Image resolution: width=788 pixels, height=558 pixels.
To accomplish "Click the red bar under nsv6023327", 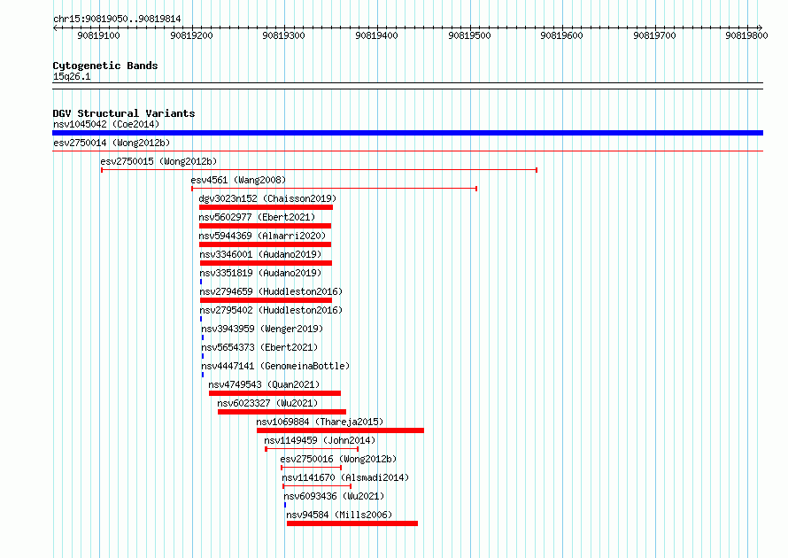I will point(282,412).
